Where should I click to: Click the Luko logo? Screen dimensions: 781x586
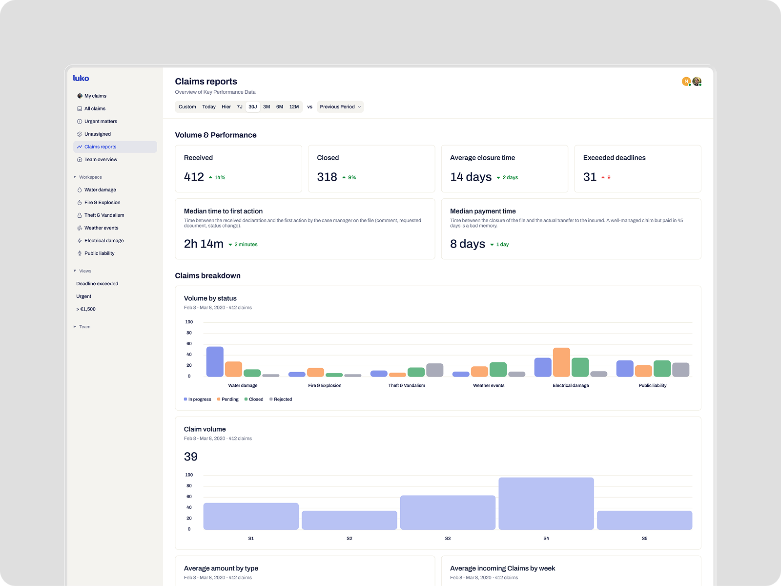point(81,78)
